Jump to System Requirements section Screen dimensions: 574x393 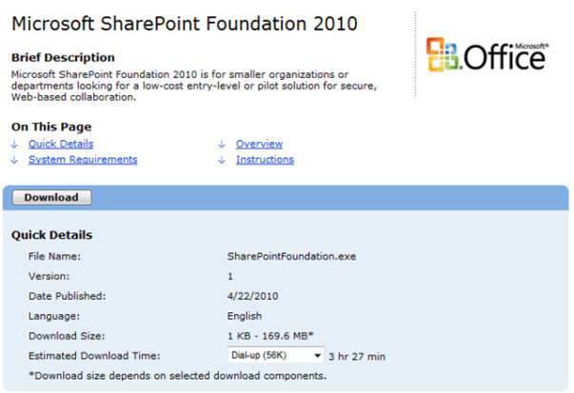[x=83, y=159]
